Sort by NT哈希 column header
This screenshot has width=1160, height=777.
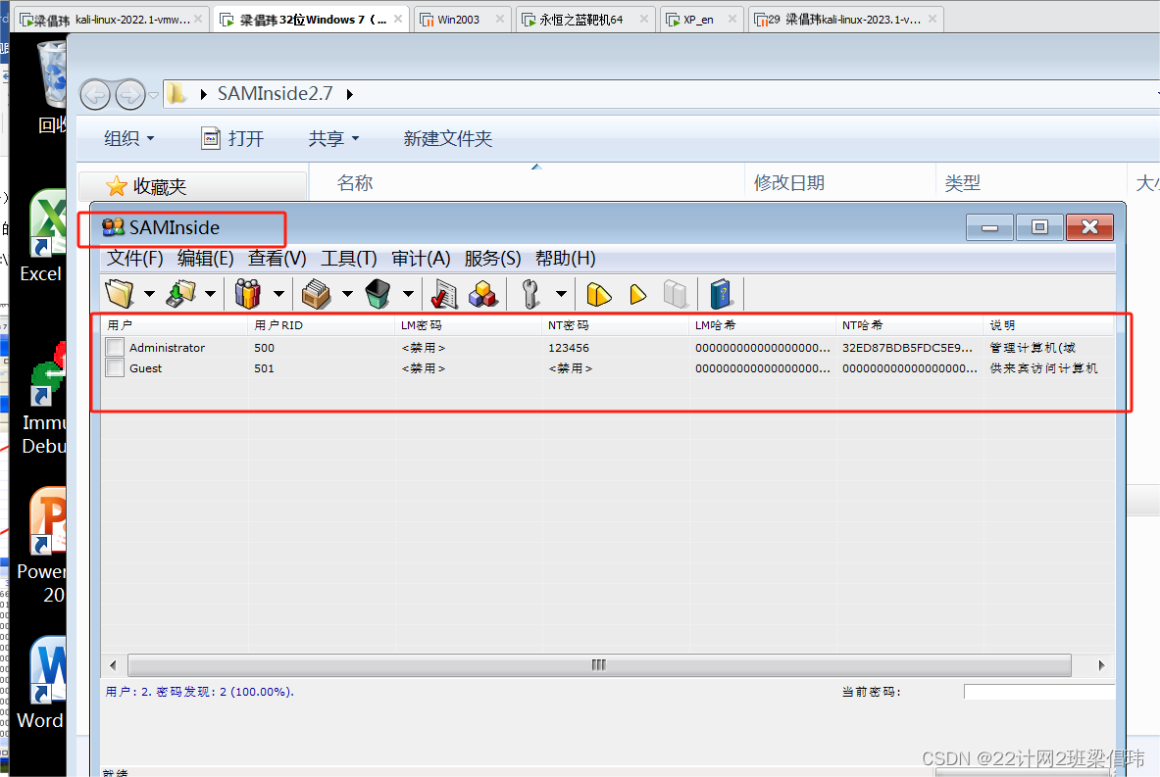[x=910, y=325]
